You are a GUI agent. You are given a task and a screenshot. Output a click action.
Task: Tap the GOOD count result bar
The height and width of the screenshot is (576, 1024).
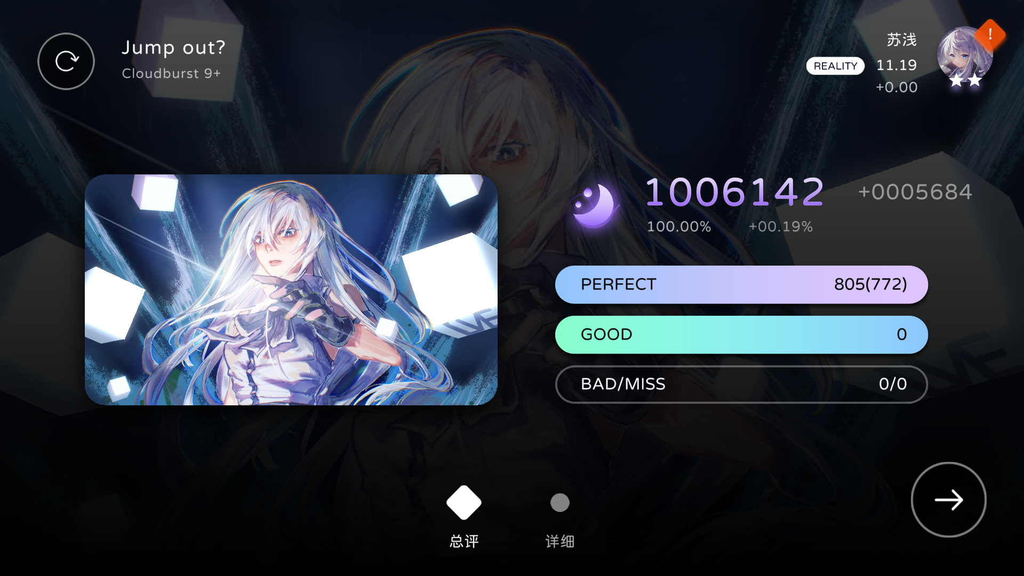(741, 334)
